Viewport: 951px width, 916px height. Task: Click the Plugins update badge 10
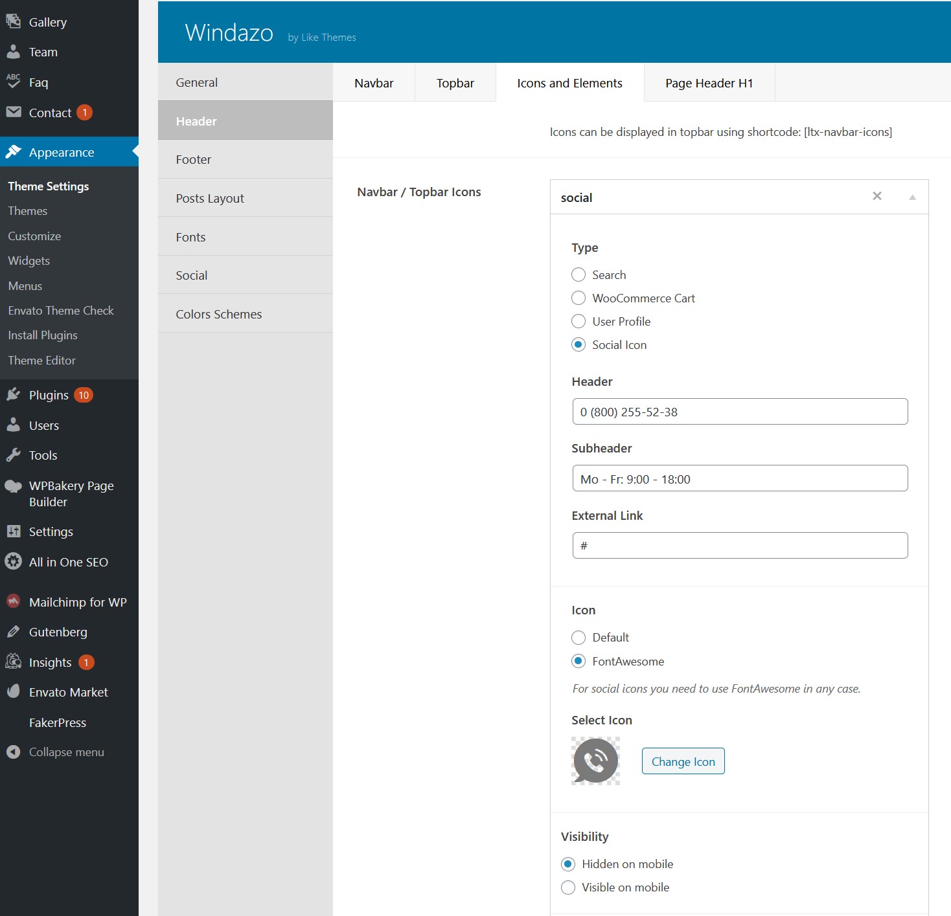click(84, 395)
